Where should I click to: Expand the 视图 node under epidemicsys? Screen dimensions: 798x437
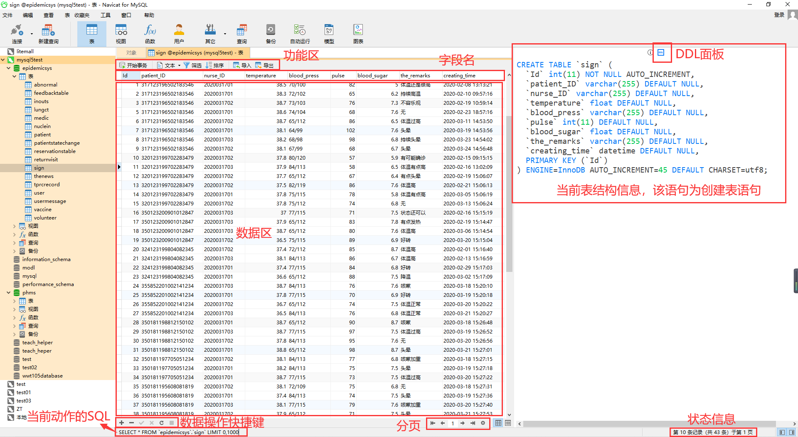click(15, 226)
